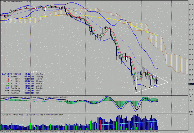Click the Alert Price label
The width and height of the screenshot is (194, 133).
pyautogui.click(x=15, y=93)
